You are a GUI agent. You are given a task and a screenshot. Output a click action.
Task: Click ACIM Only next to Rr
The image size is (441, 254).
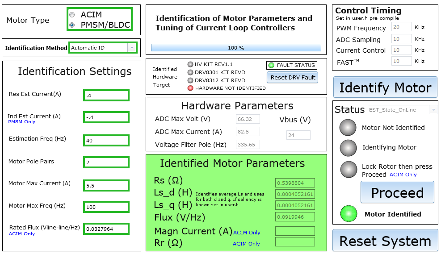pos(246,244)
